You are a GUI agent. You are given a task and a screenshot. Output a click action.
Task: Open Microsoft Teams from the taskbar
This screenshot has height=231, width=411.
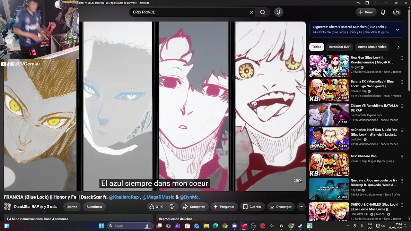[178, 226]
